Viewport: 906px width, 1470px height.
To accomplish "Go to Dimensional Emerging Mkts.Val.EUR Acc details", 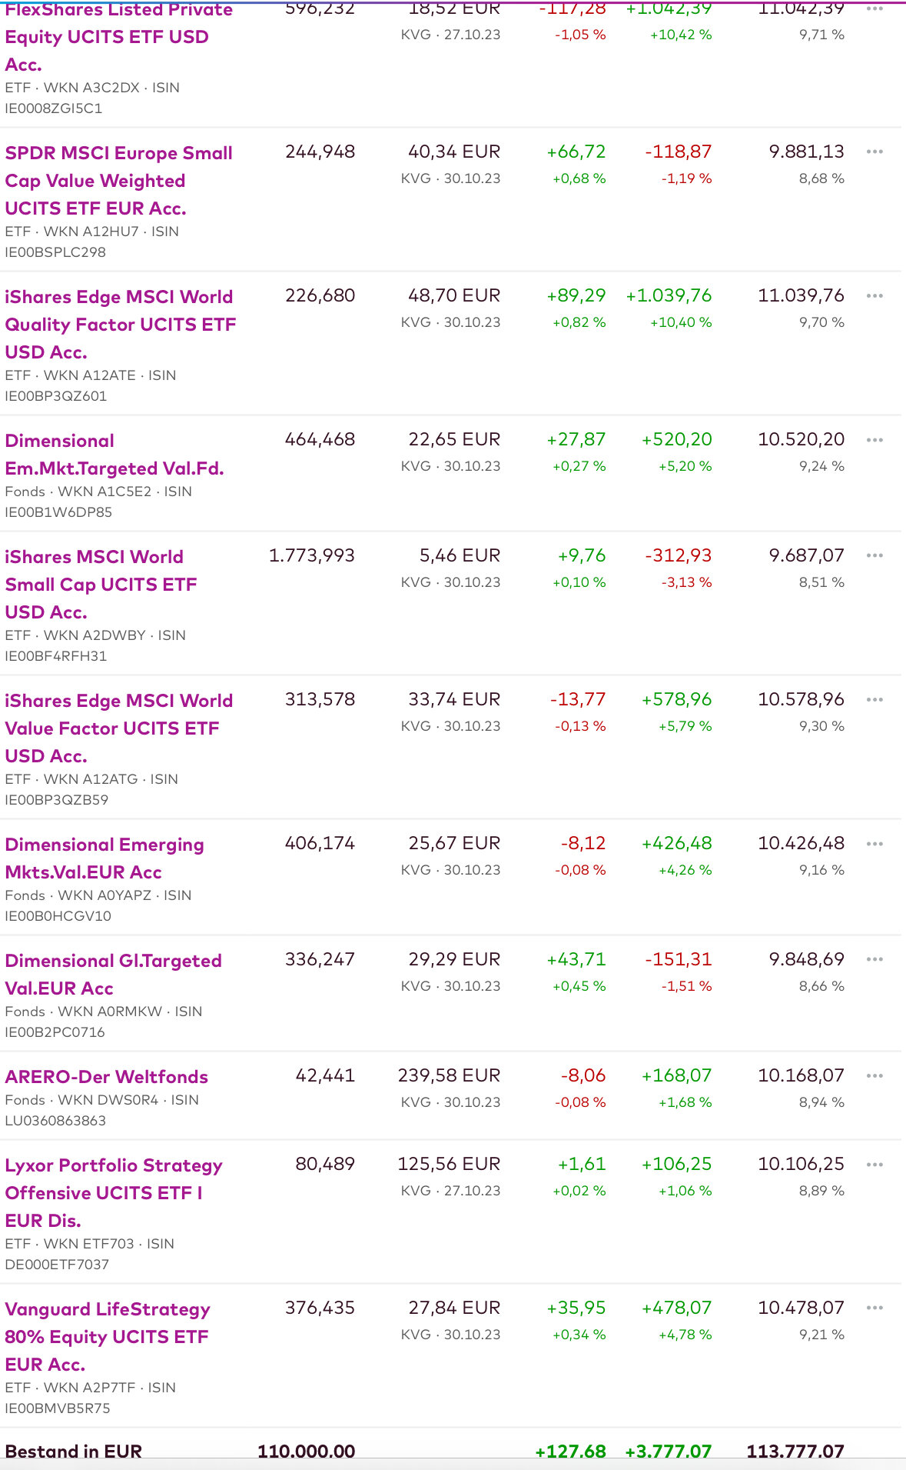I will (104, 858).
